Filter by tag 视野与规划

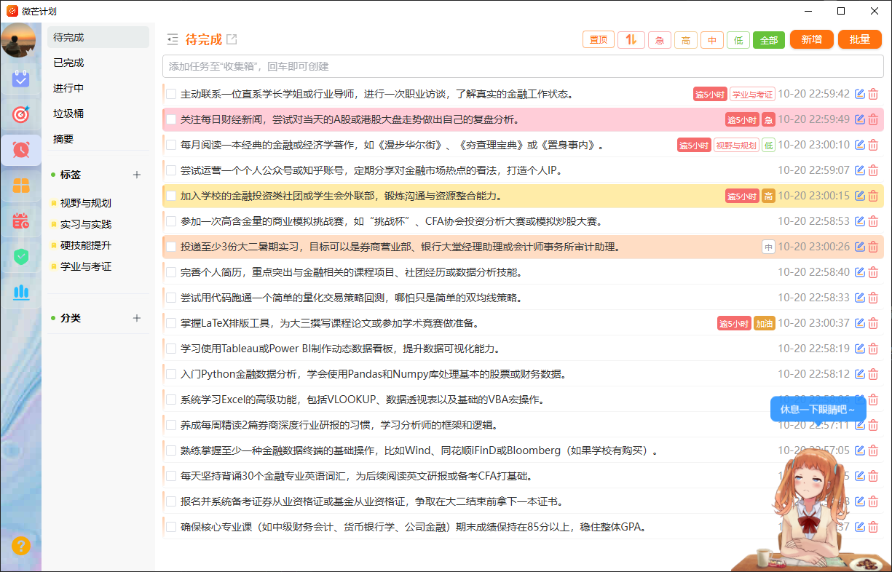85,203
